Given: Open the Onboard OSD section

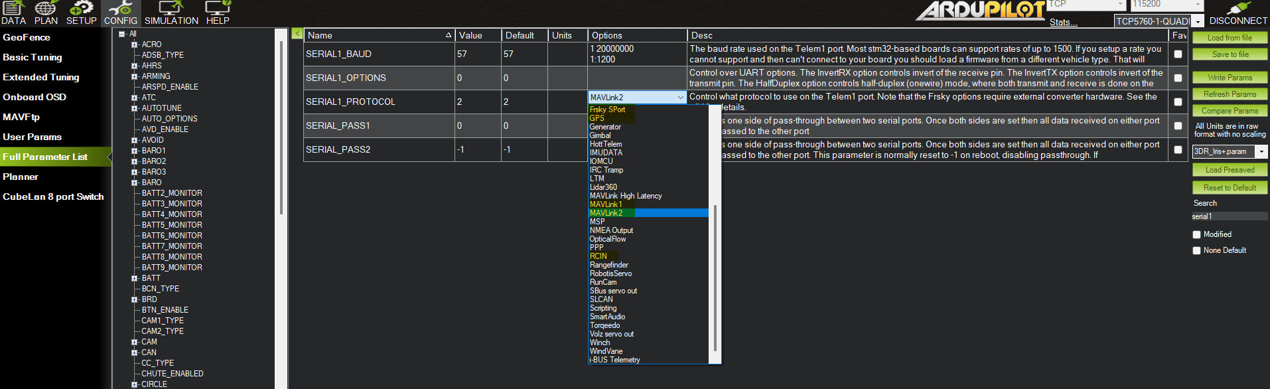Looking at the screenshot, I should point(56,97).
